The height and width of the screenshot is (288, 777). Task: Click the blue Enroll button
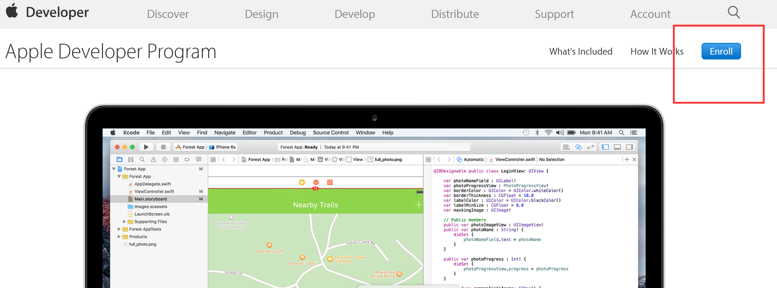[721, 51]
